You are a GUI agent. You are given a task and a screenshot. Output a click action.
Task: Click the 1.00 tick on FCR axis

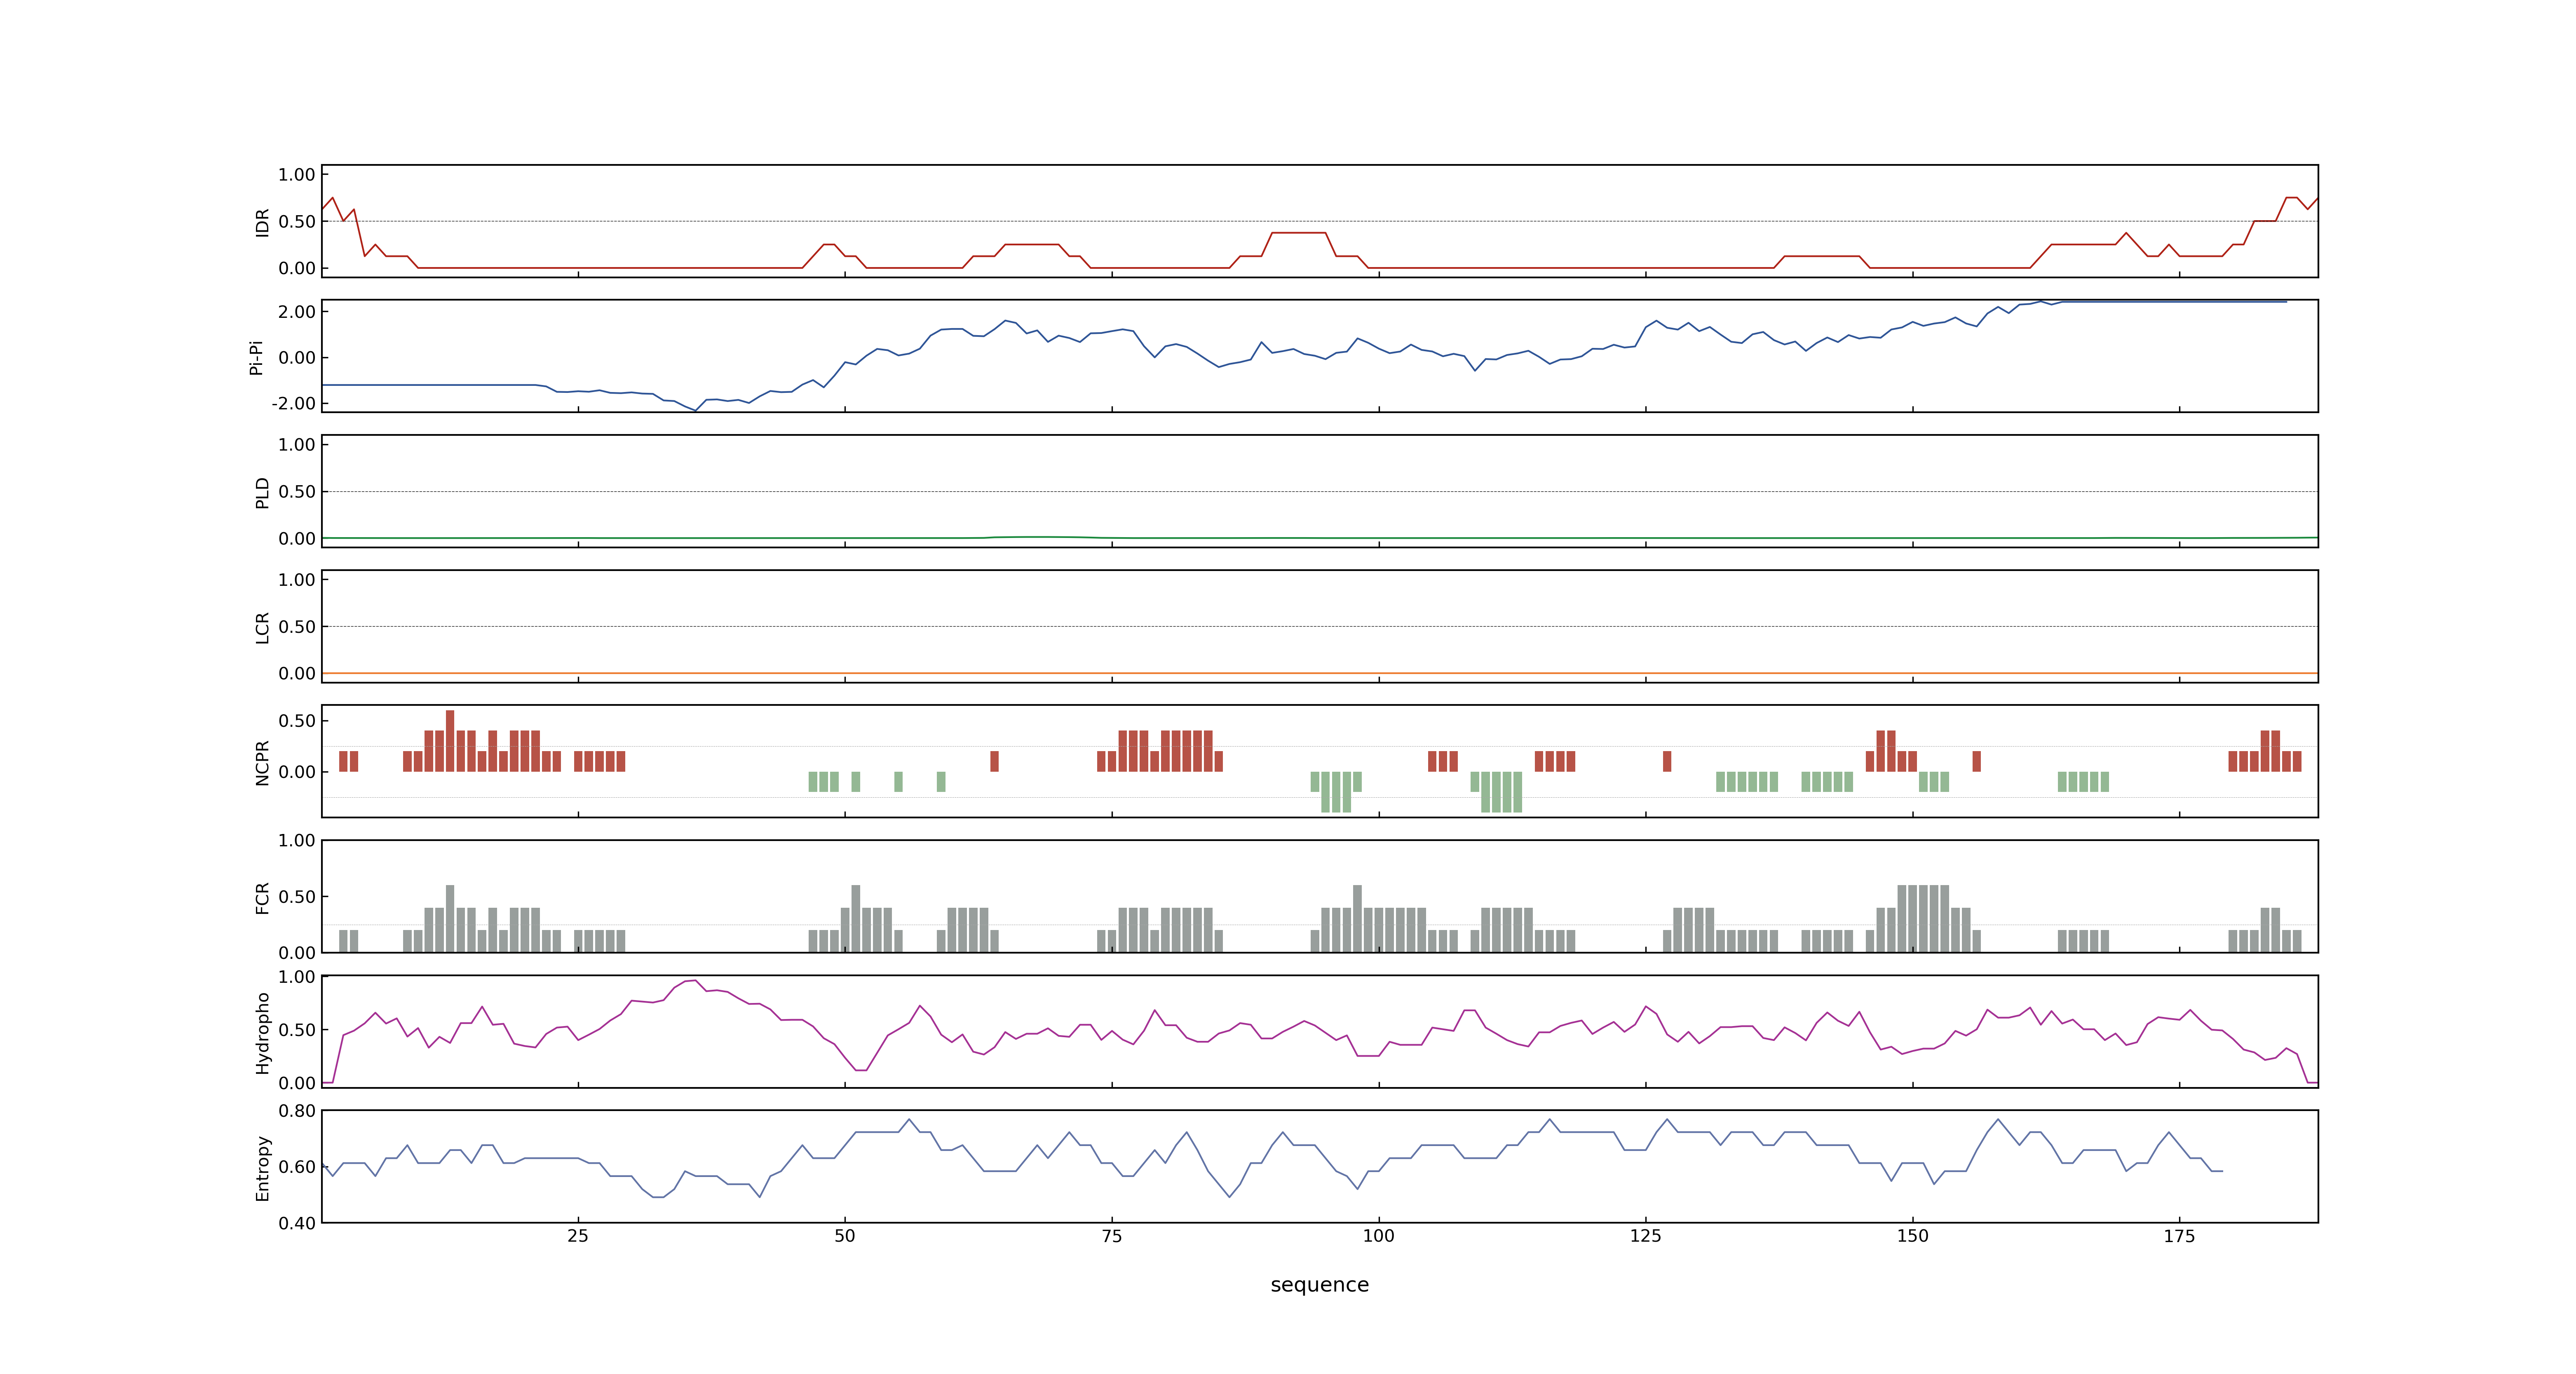[297, 841]
